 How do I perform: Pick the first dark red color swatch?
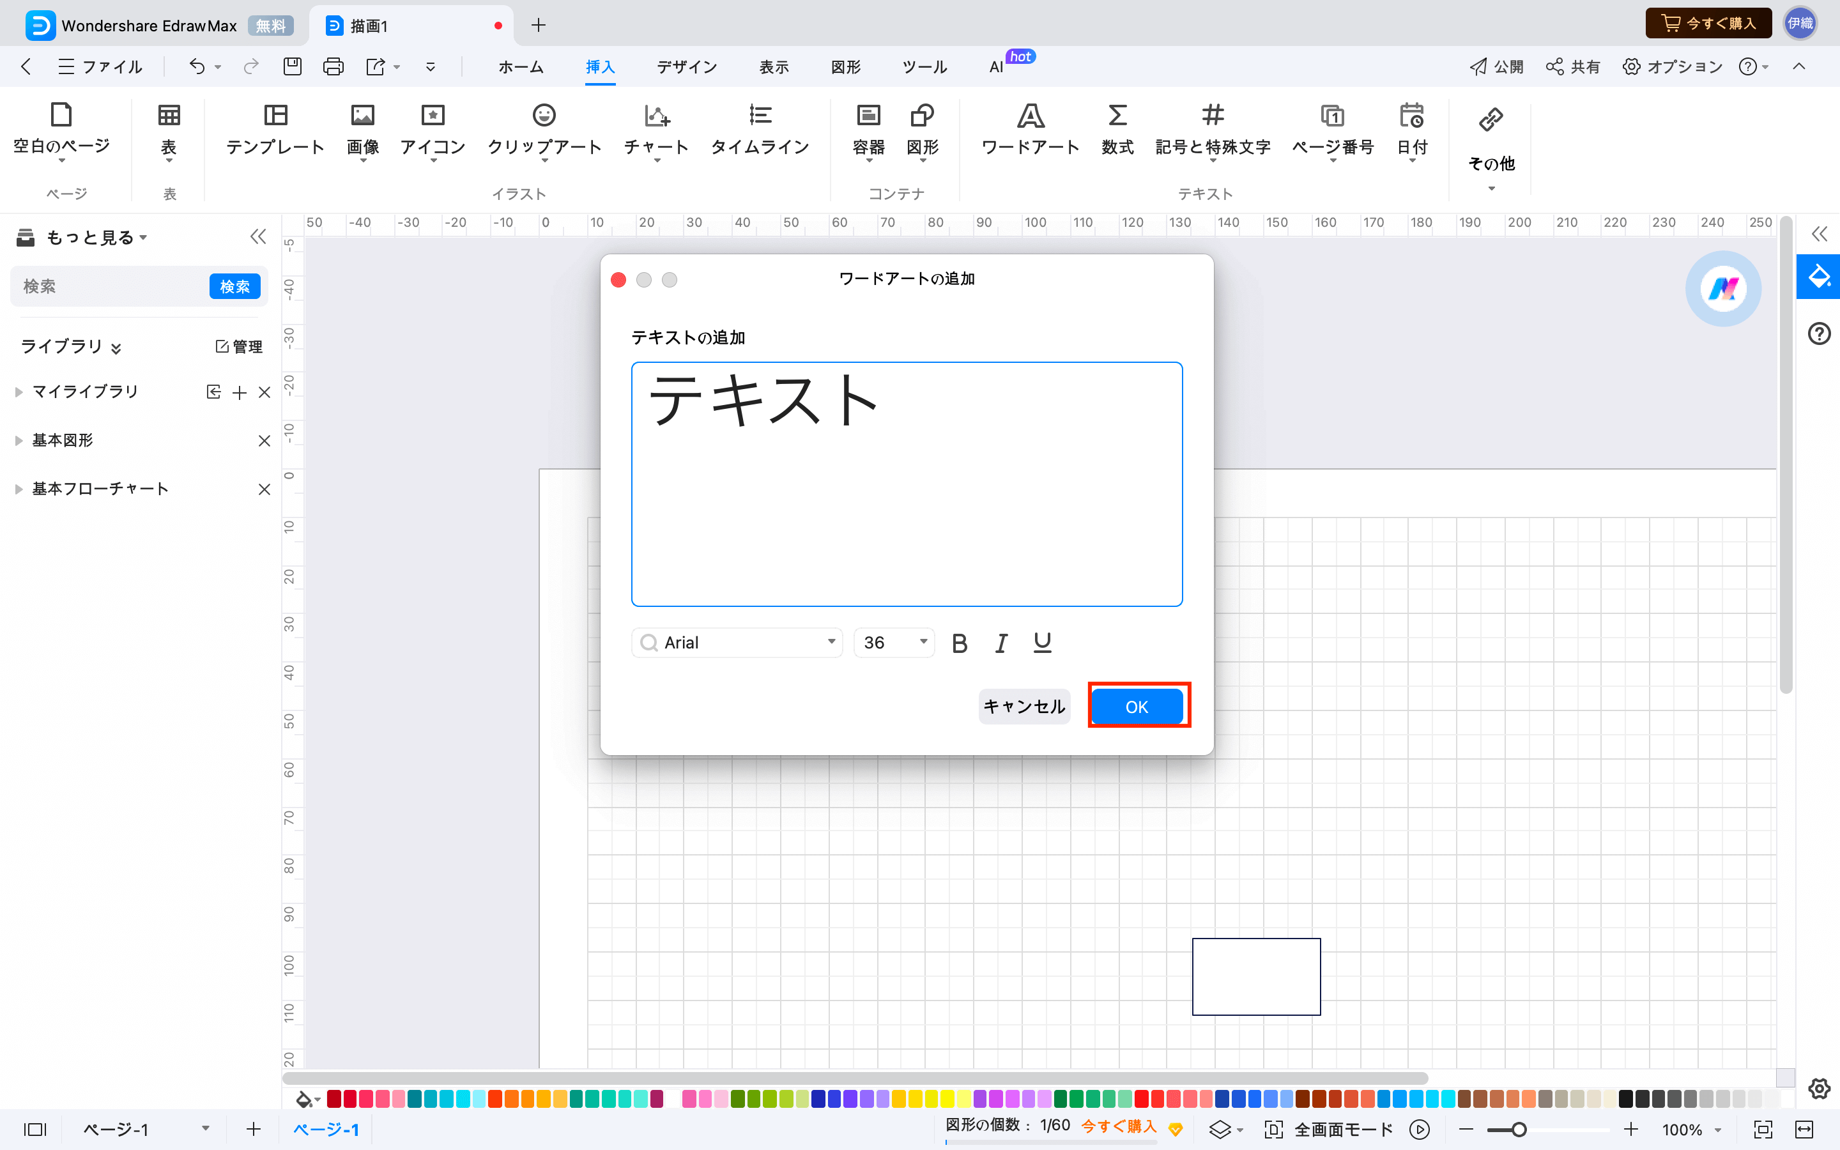pyautogui.click(x=333, y=1098)
